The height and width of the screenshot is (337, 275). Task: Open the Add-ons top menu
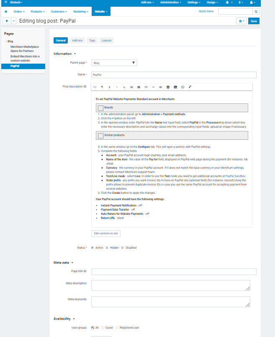pyautogui.click(x=147, y=3)
